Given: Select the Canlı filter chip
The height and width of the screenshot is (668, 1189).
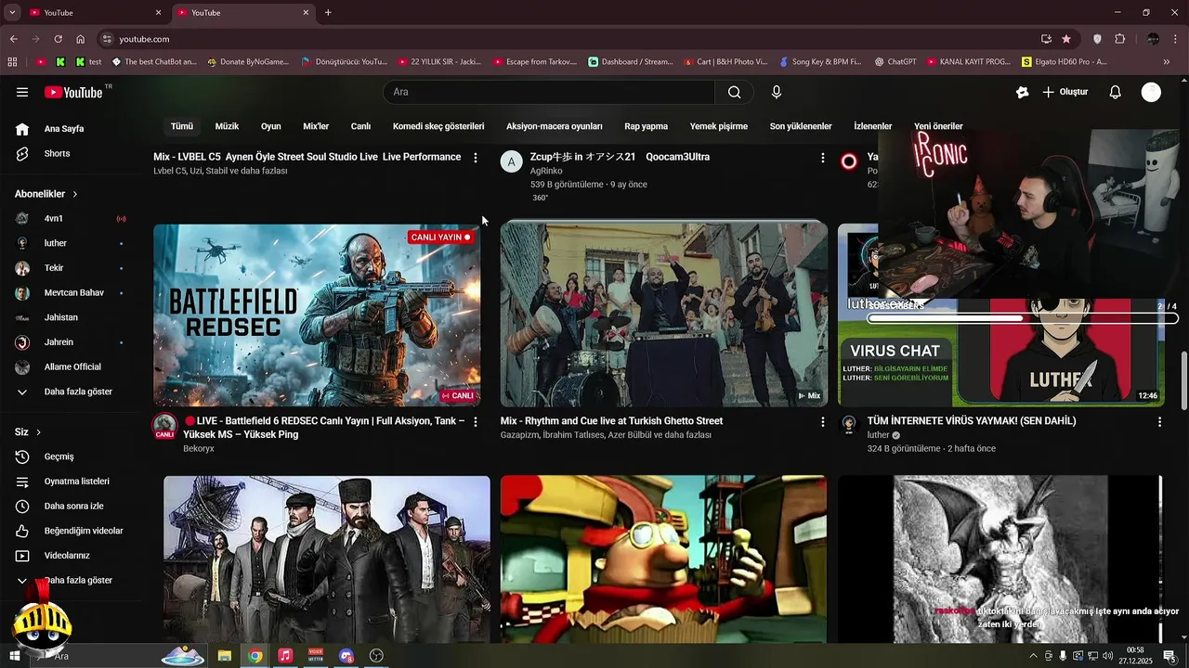Looking at the screenshot, I should pos(360,126).
